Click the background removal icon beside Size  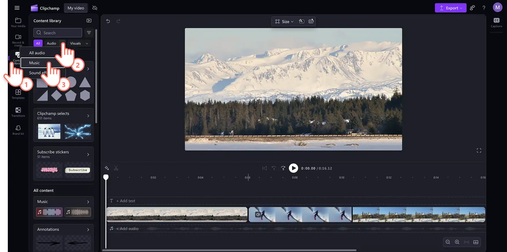point(302,21)
